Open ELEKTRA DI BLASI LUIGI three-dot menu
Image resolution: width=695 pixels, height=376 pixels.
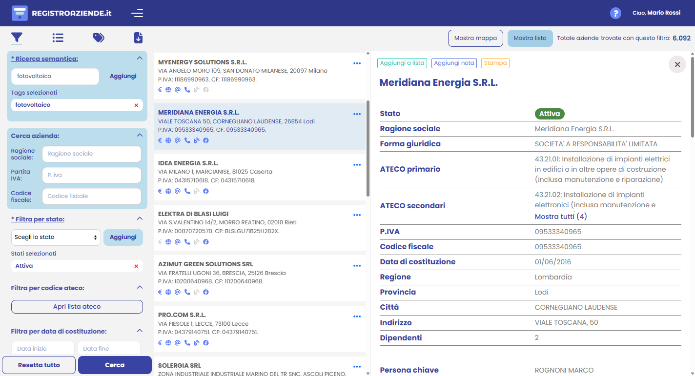357,215
